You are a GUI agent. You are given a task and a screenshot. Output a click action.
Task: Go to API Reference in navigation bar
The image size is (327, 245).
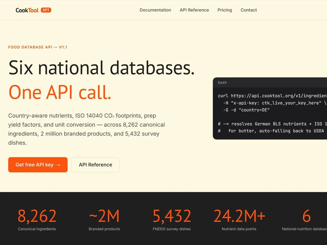[x=194, y=10]
